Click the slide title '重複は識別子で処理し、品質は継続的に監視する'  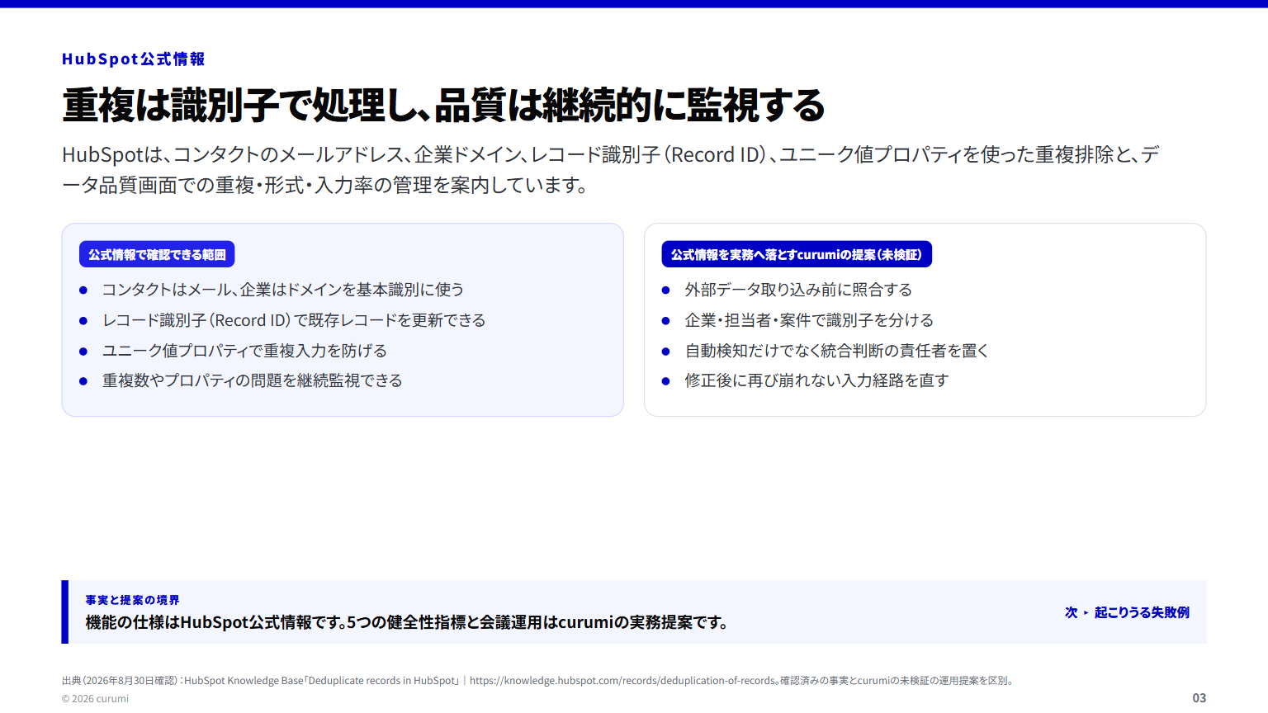pos(443,106)
